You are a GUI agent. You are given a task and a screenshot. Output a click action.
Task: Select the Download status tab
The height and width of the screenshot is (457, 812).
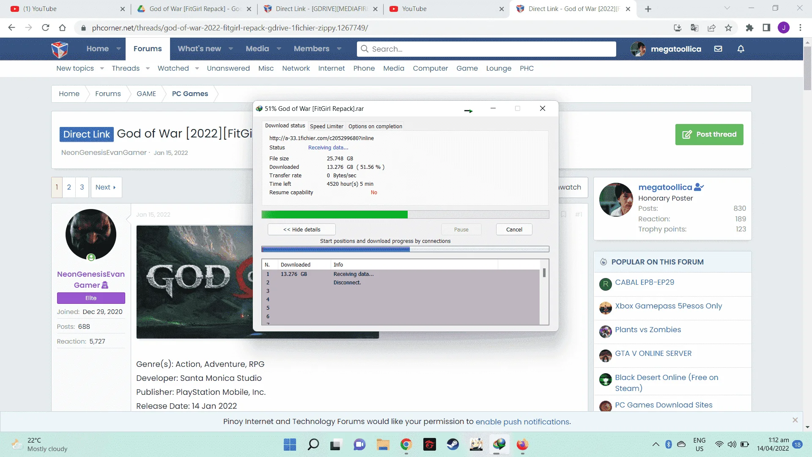pyautogui.click(x=285, y=126)
